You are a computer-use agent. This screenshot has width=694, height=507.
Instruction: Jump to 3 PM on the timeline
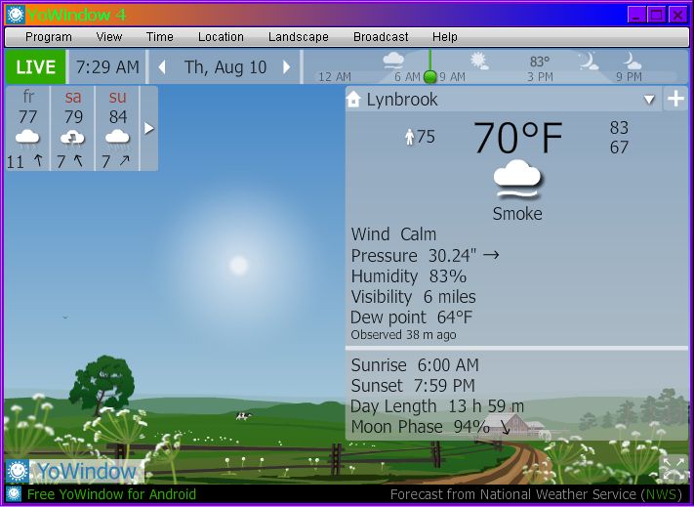540,77
